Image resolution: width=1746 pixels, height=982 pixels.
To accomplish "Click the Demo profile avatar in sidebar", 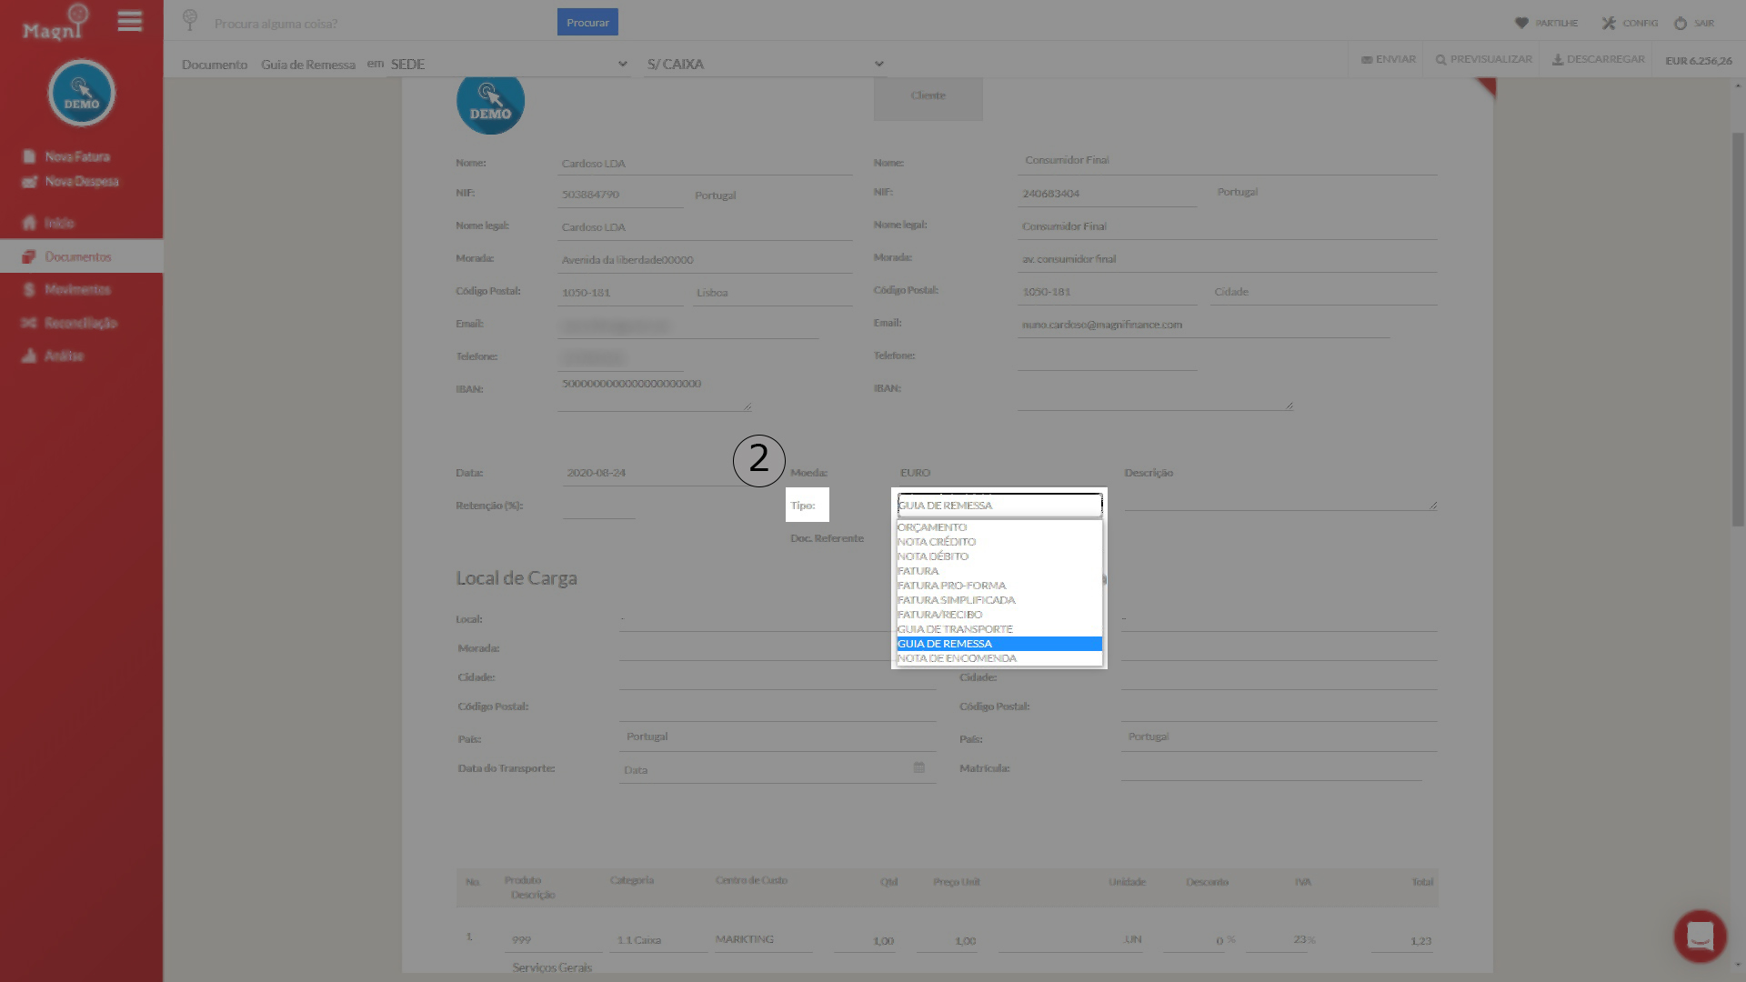I will (82, 93).
